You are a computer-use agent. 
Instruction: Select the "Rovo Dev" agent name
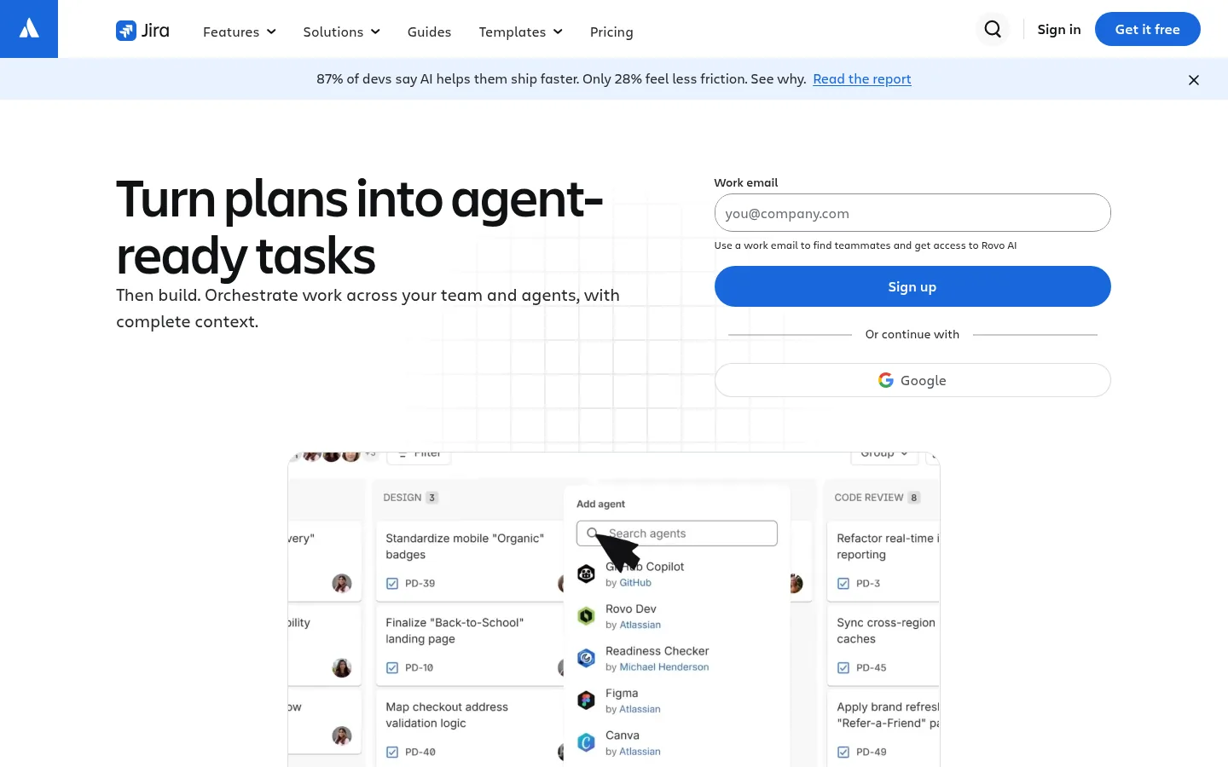point(631,609)
